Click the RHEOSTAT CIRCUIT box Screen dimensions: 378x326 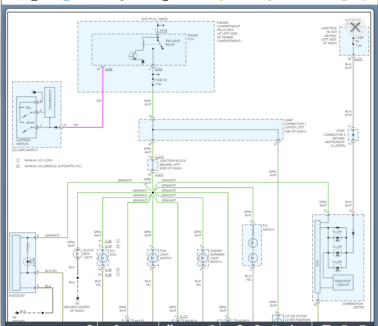click(x=343, y=282)
